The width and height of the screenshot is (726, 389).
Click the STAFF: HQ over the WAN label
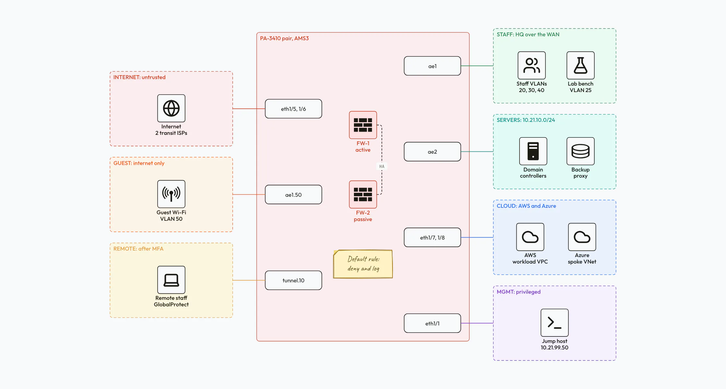pos(528,34)
